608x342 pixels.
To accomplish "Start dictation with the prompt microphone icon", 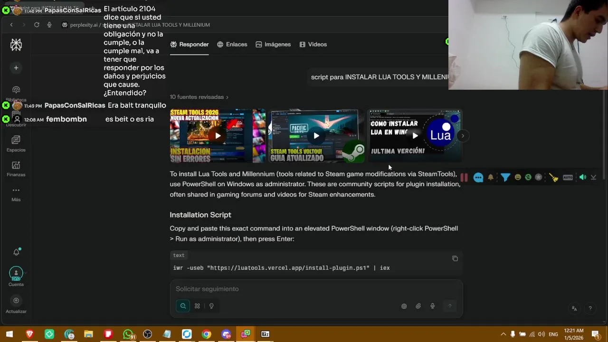I will point(433,306).
